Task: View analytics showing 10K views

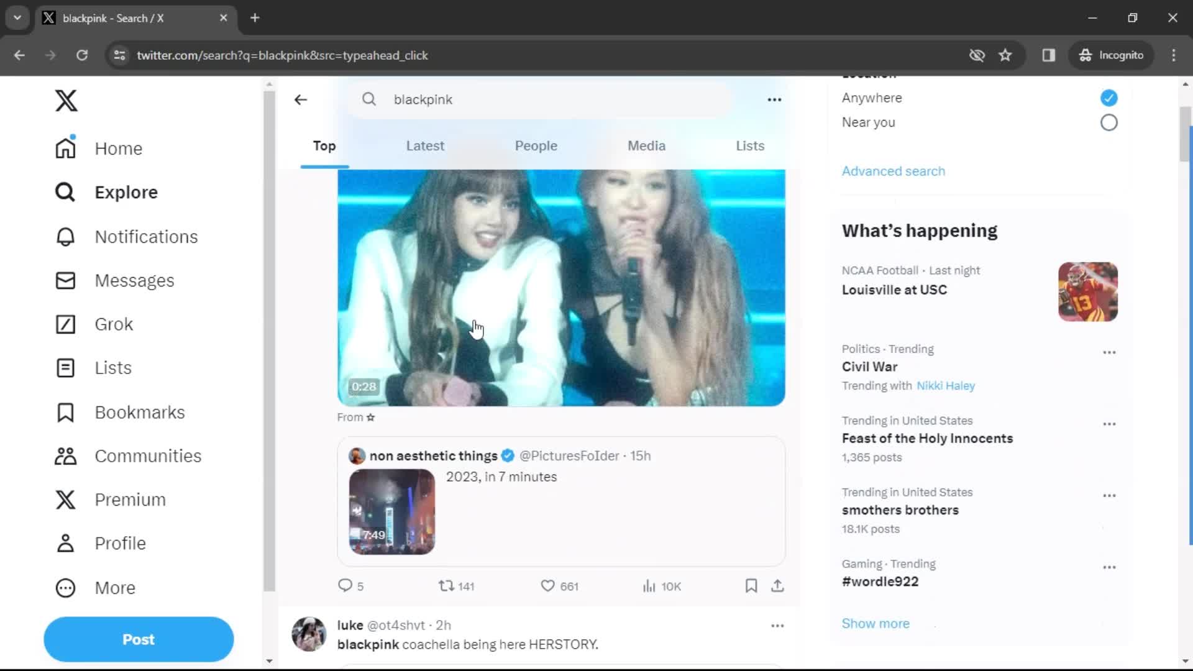Action: coord(662,586)
